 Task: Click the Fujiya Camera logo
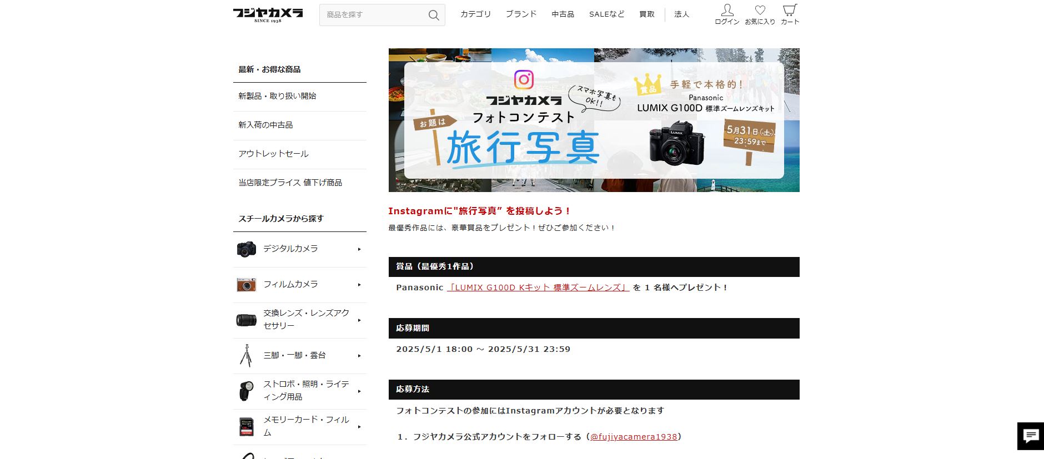click(268, 15)
